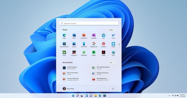Open the Xbox app icon
This screenshot has width=187, height=98.
coord(64,53)
